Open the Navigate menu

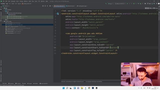click(13, 1)
